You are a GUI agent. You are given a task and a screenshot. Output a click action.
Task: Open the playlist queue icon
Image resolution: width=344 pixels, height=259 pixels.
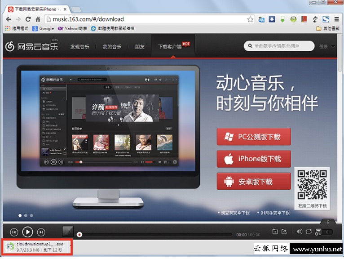318,232
